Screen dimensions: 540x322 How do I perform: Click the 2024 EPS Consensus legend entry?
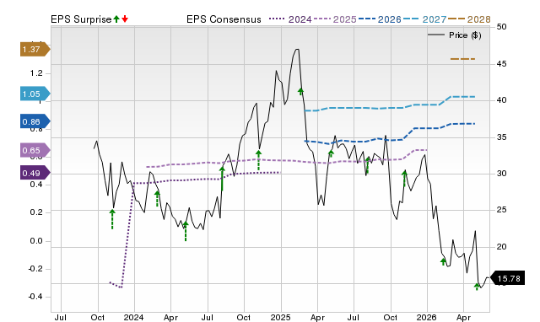(290, 19)
